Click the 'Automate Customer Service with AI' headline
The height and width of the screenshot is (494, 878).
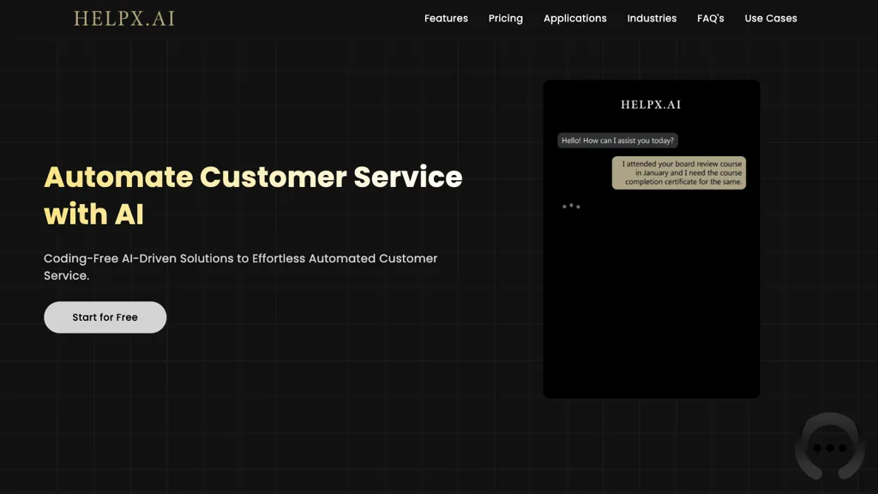click(253, 195)
